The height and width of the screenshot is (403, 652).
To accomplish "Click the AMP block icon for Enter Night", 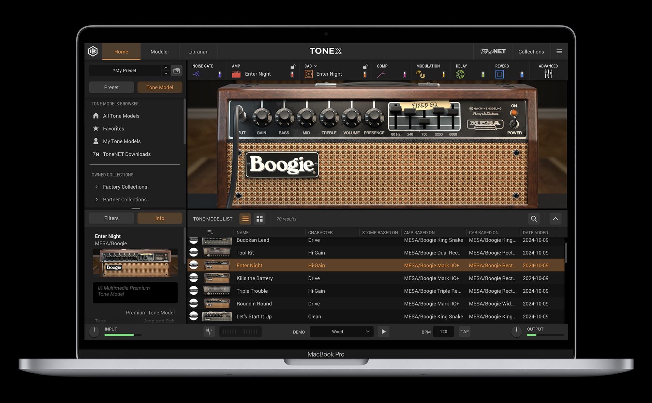I will 236,74.
